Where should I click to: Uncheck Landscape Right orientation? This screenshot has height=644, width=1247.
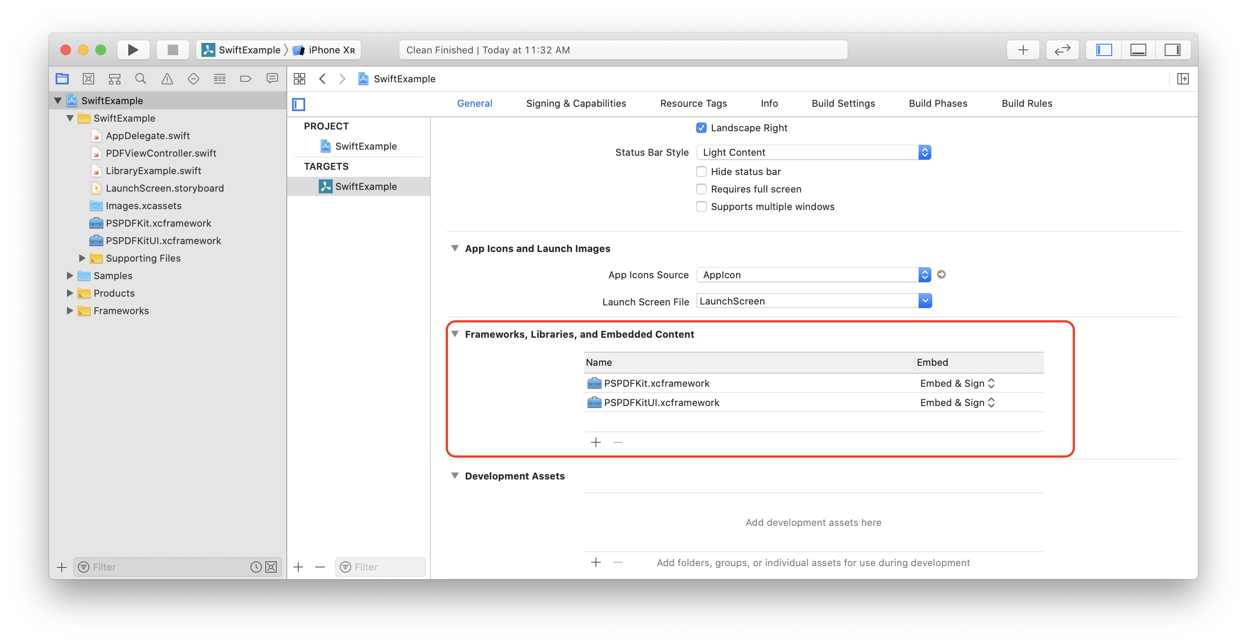tap(701, 128)
